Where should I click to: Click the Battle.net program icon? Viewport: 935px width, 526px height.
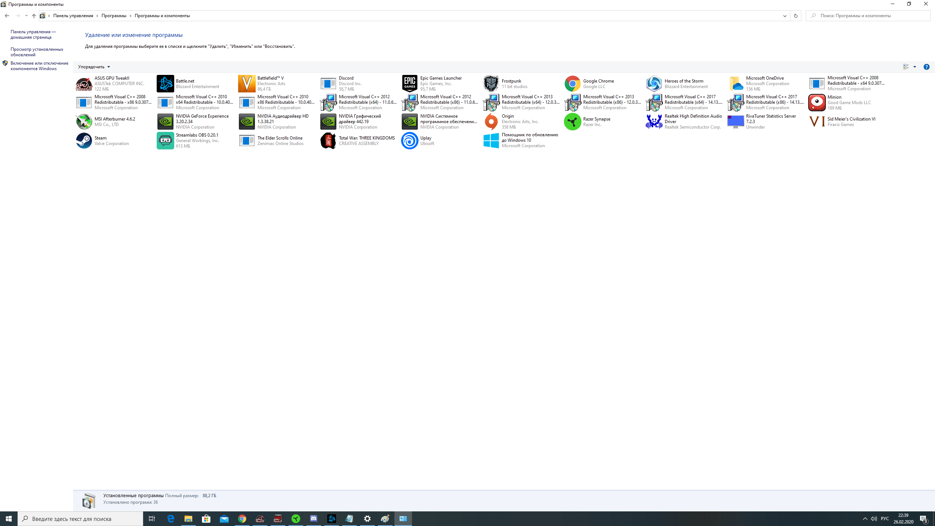point(165,84)
